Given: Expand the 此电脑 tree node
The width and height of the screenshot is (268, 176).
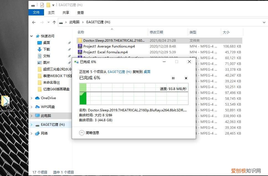Looking at the screenshot, I should pyautogui.click(x=31, y=116).
